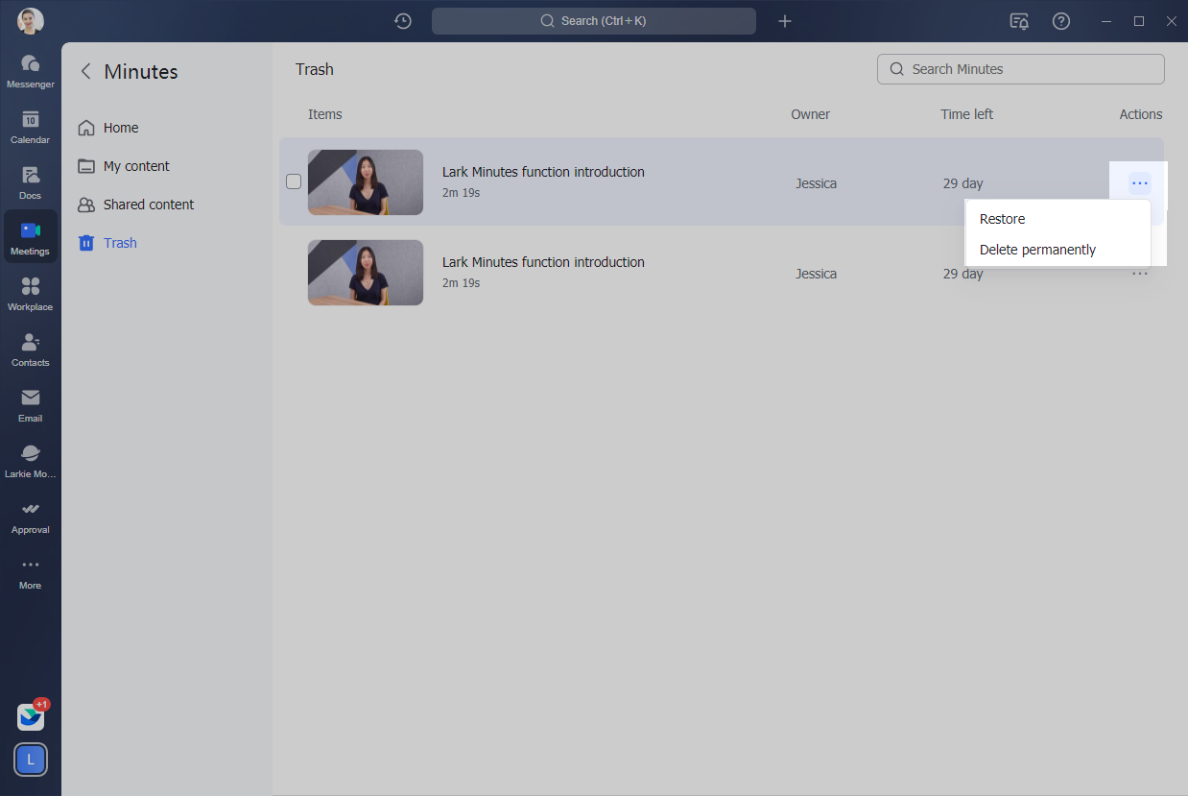The height and width of the screenshot is (796, 1188).
Task: Open the help question mark icon
Action: coord(1061,21)
